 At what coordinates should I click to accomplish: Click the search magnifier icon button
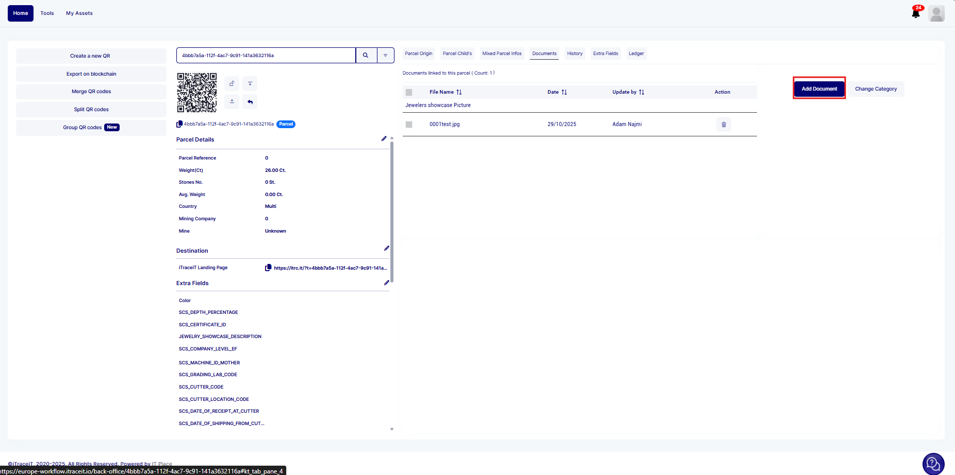pyautogui.click(x=366, y=56)
